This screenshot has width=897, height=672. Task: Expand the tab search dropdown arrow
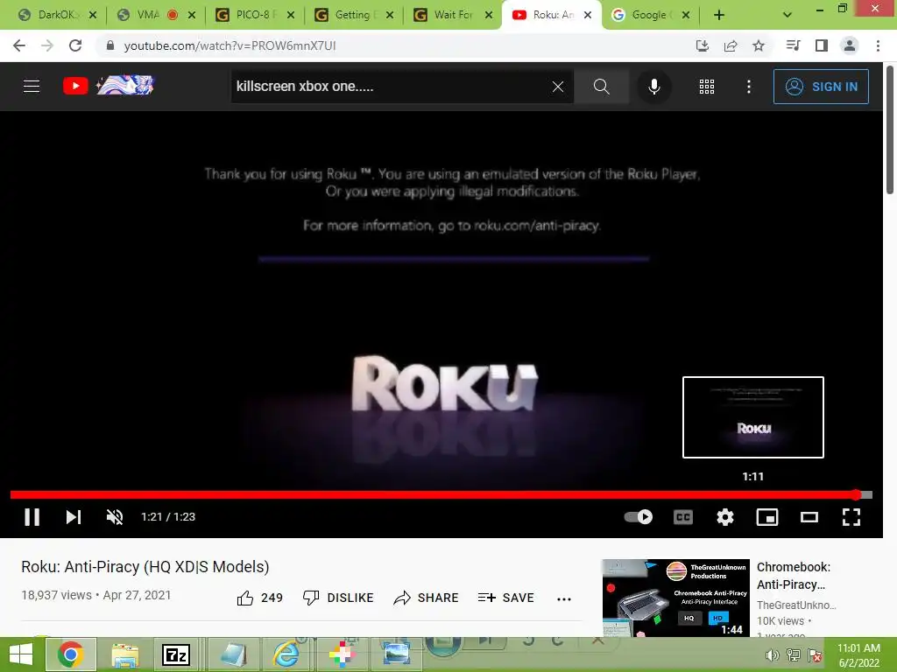pos(788,15)
